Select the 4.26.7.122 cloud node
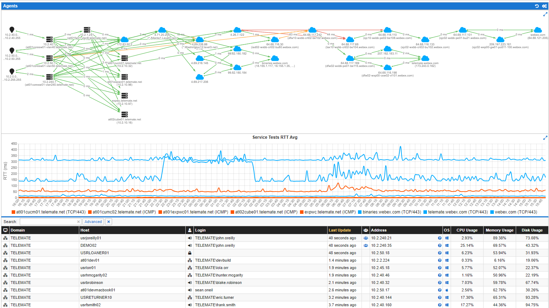 pos(237,30)
